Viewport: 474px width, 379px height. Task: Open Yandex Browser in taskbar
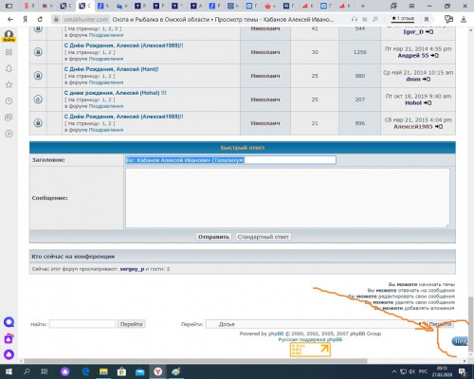point(157,371)
